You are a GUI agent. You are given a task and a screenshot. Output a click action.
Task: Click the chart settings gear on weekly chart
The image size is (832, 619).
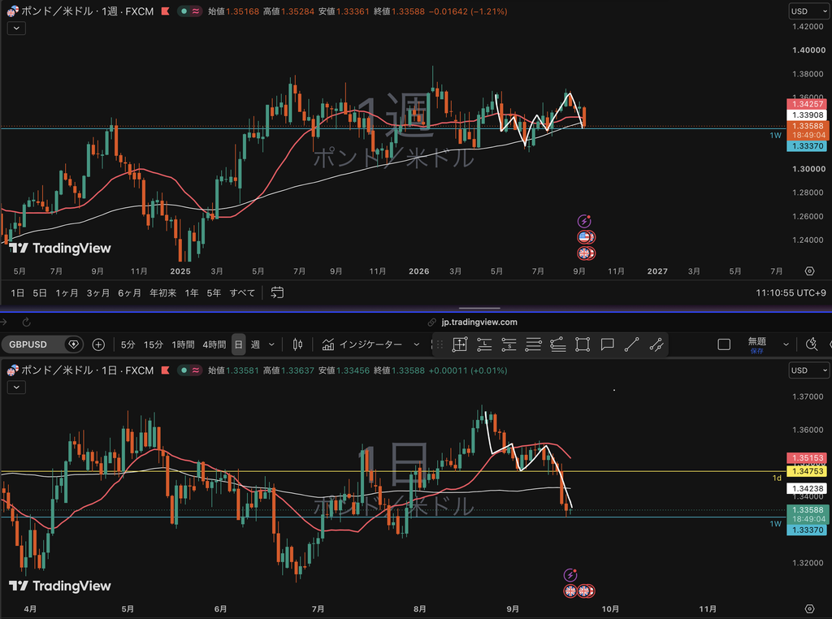click(x=809, y=271)
